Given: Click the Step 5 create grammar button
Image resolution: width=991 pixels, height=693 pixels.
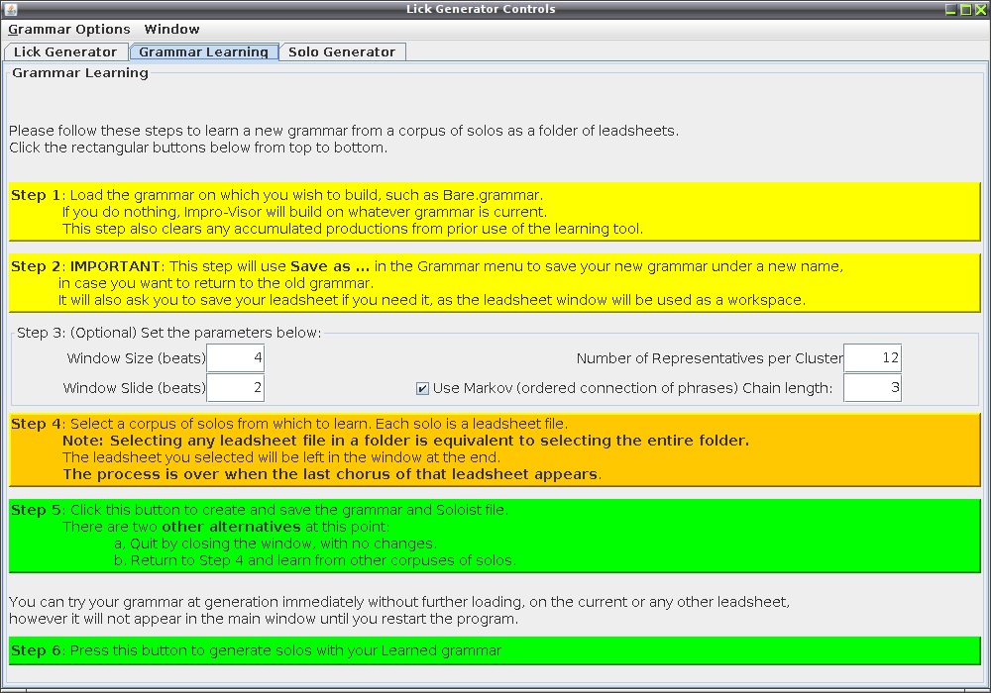Looking at the screenshot, I should coord(495,536).
